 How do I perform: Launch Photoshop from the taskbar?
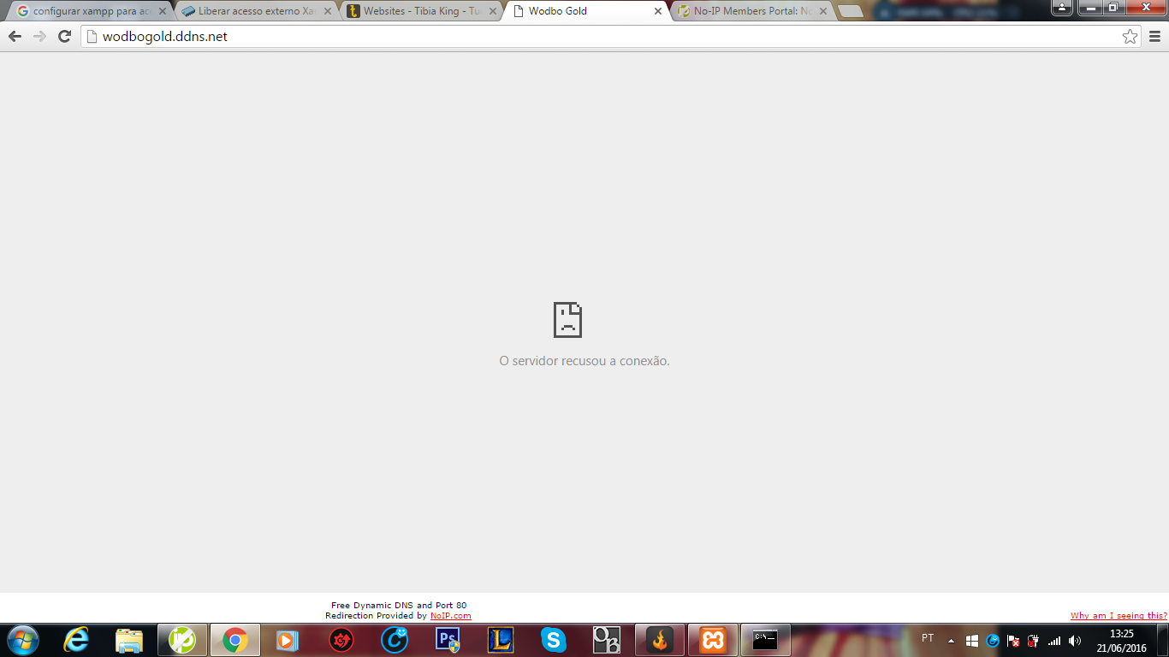(448, 640)
